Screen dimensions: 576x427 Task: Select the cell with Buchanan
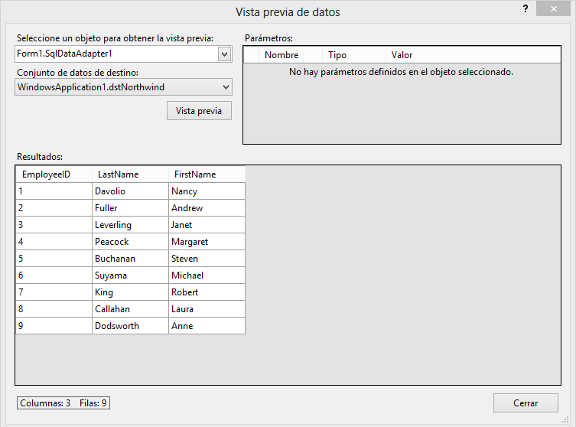point(130,259)
